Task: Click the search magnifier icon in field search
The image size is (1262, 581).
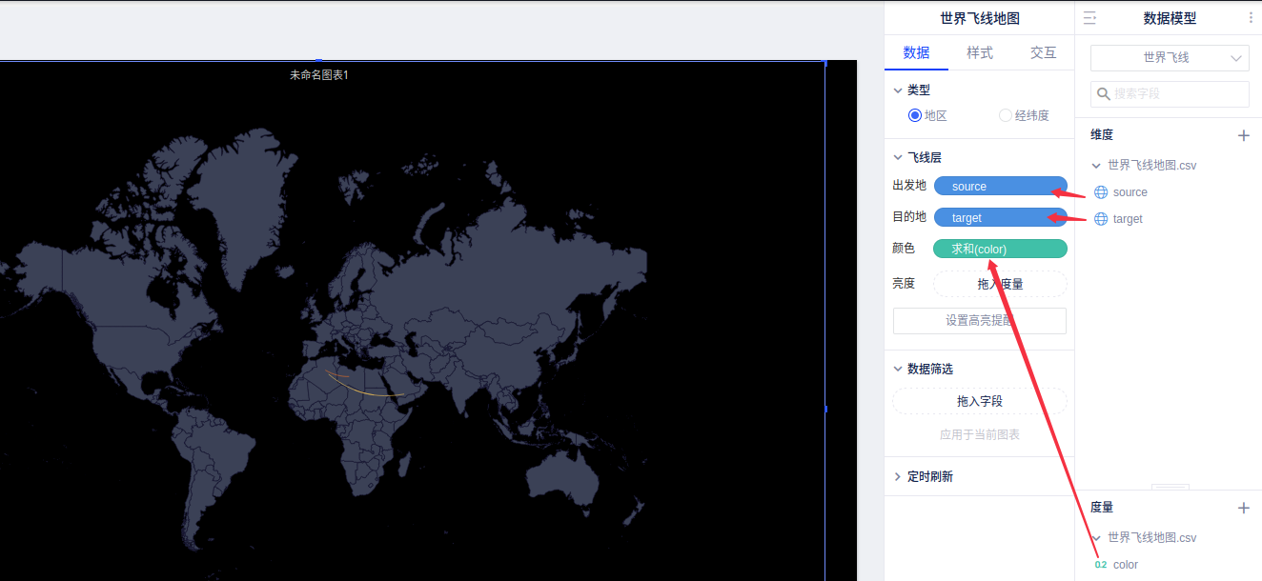Action: (1104, 94)
